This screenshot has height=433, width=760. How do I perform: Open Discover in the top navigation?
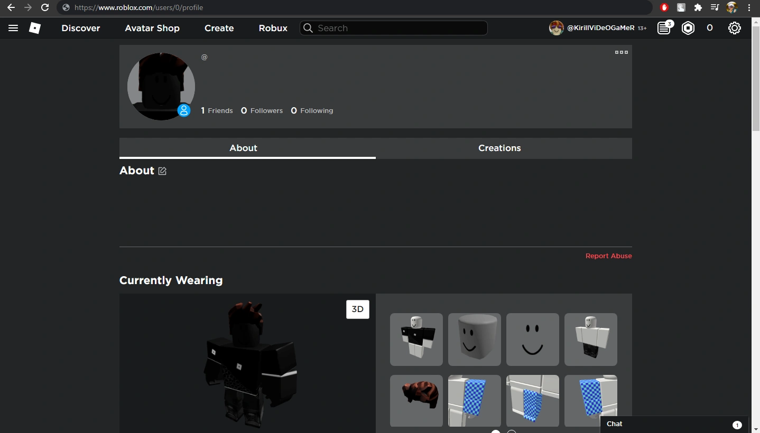[x=81, y=28]
